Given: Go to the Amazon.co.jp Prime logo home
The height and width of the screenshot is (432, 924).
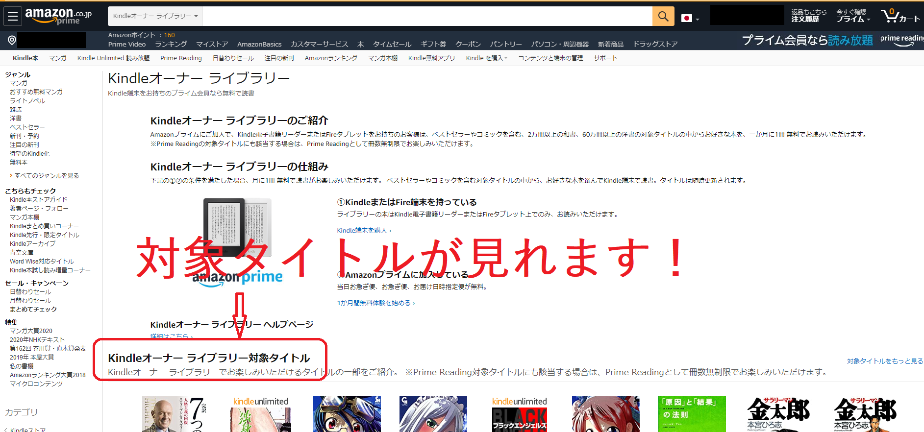Looking at the screenshot, I should [x=58, y=16].
